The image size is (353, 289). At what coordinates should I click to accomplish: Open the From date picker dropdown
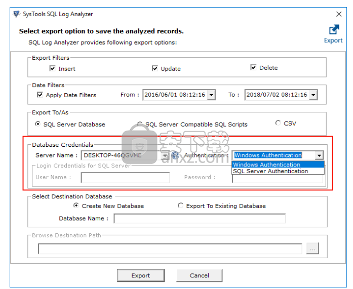pos(211,95)
